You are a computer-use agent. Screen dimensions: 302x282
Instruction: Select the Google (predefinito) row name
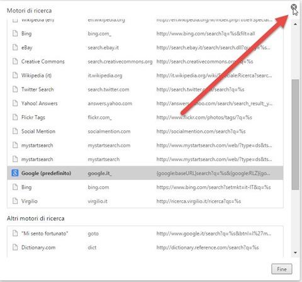[46, 173]
